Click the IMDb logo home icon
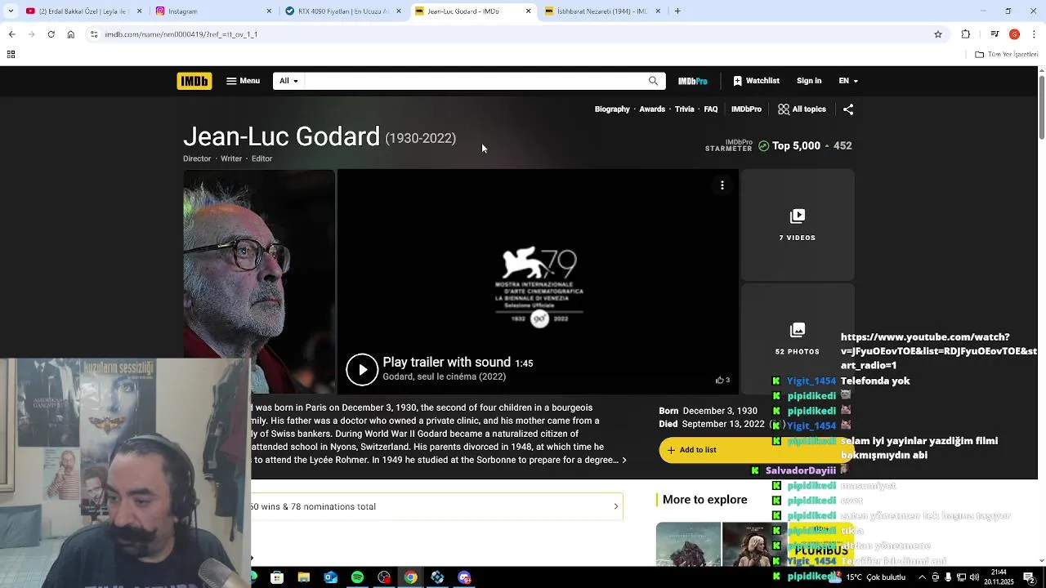 point(194,81)
